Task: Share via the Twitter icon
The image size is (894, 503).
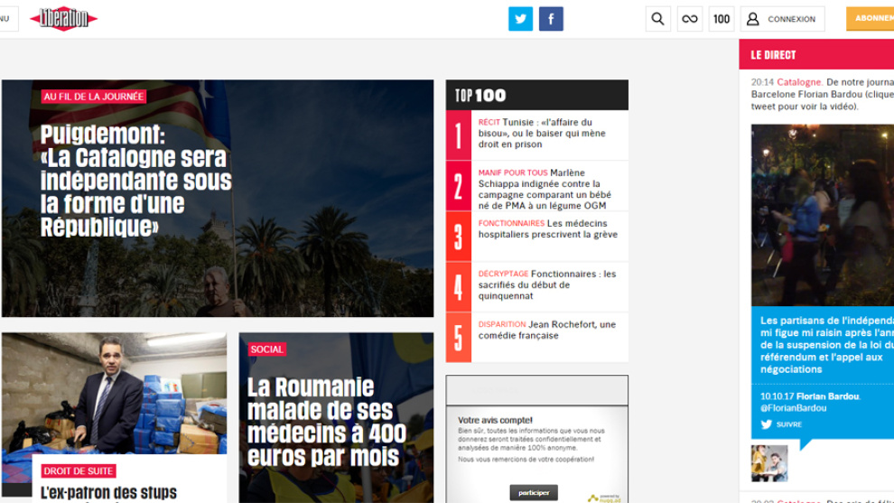Action: coord(520,19)
